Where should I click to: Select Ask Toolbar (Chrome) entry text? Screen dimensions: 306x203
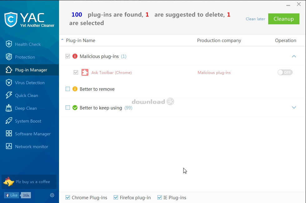[x=111, y=72]
